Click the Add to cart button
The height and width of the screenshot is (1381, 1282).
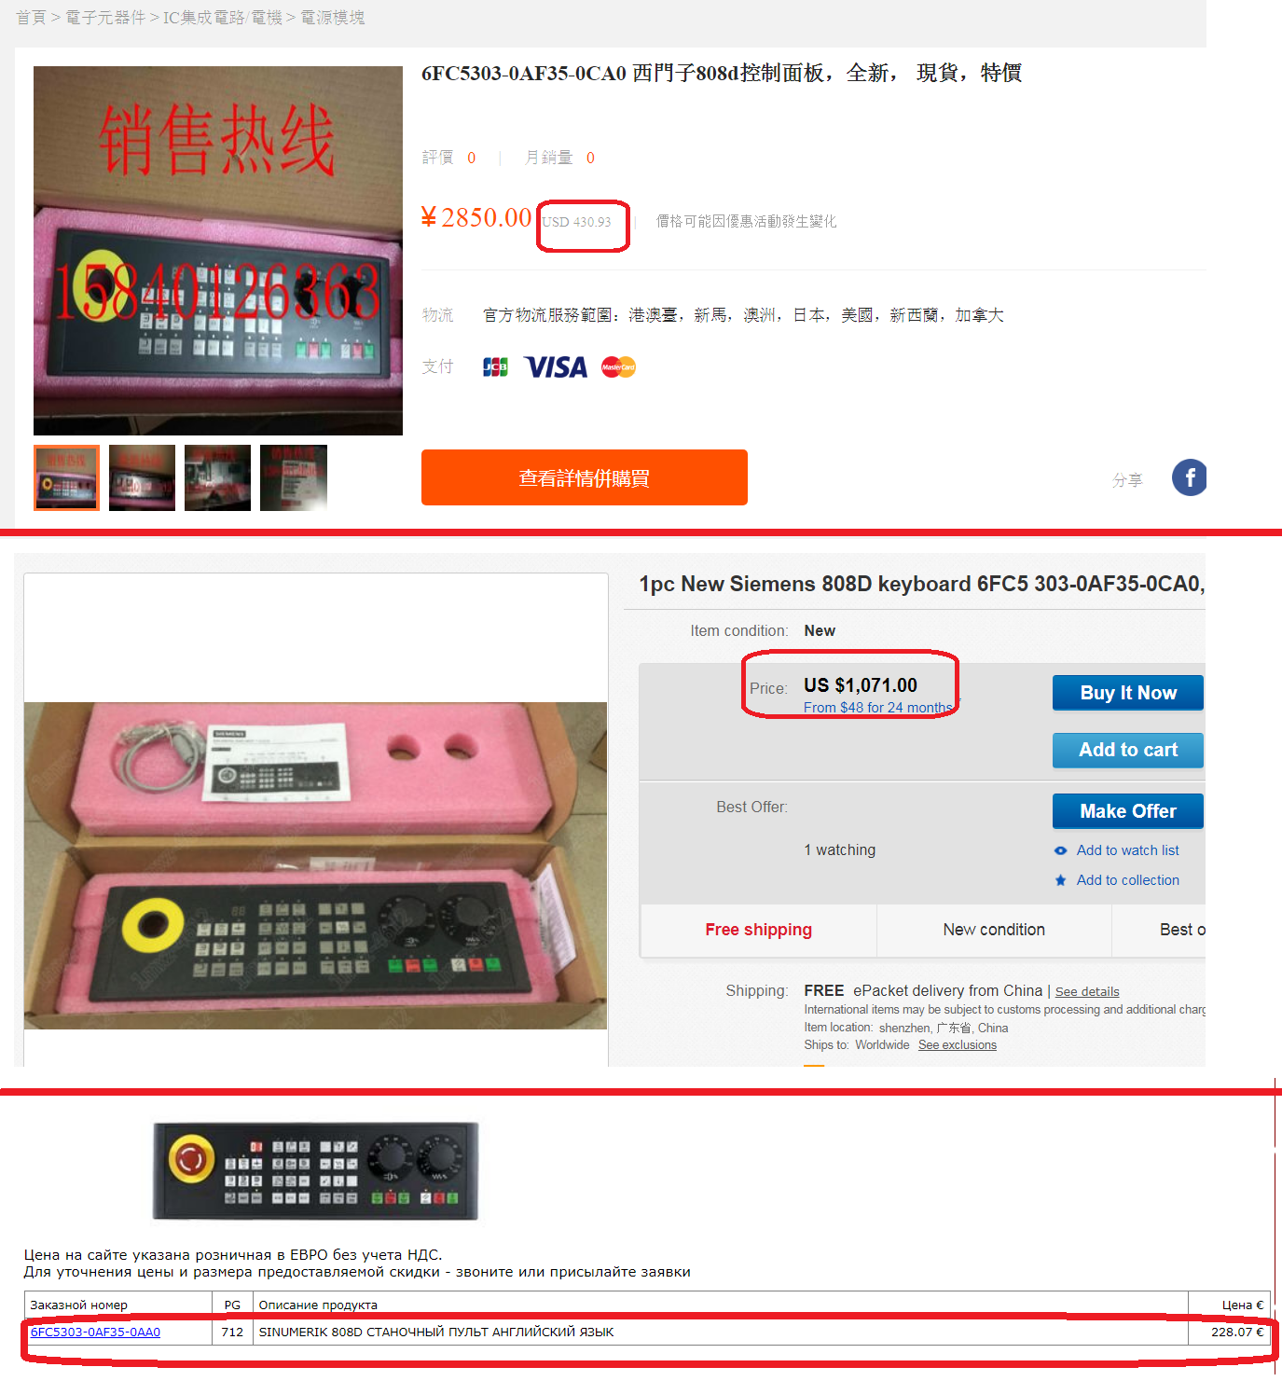pos(1128,750)
